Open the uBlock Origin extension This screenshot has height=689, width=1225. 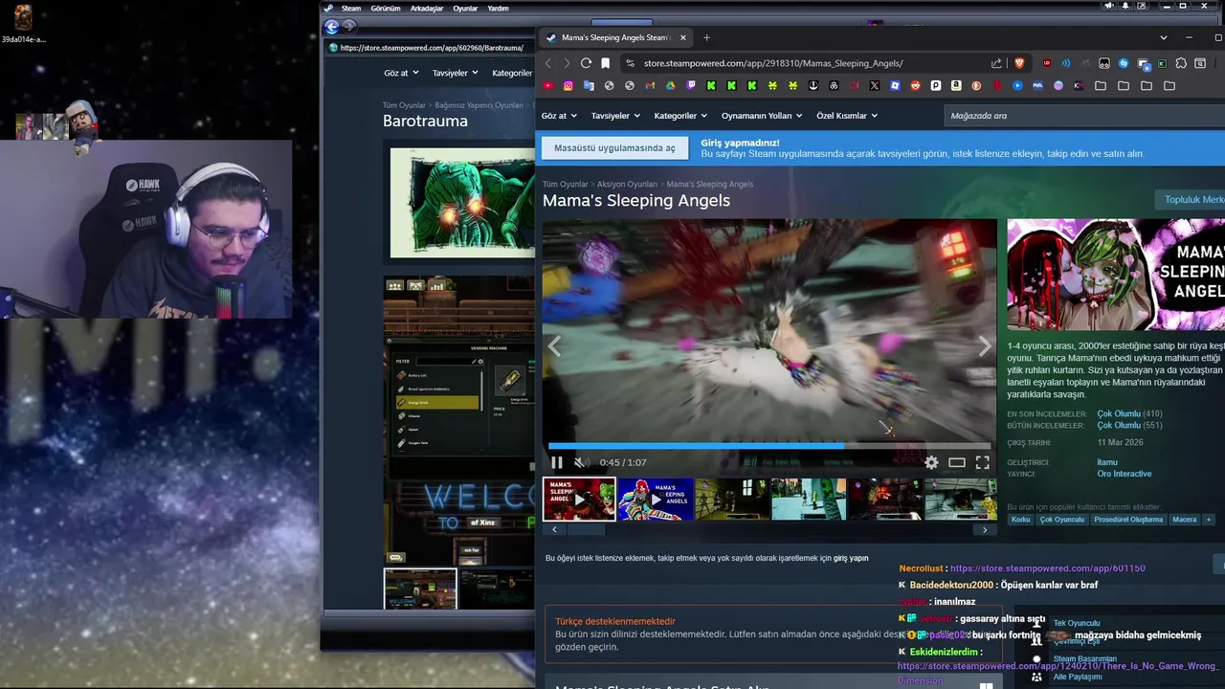[x=1047, y=63]
